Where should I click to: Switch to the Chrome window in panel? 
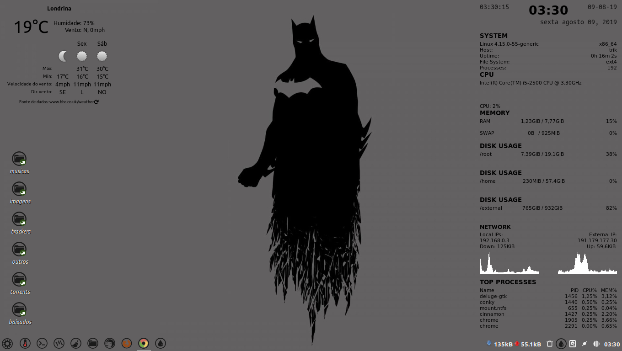pyautogui.click(x=144, y=343)
